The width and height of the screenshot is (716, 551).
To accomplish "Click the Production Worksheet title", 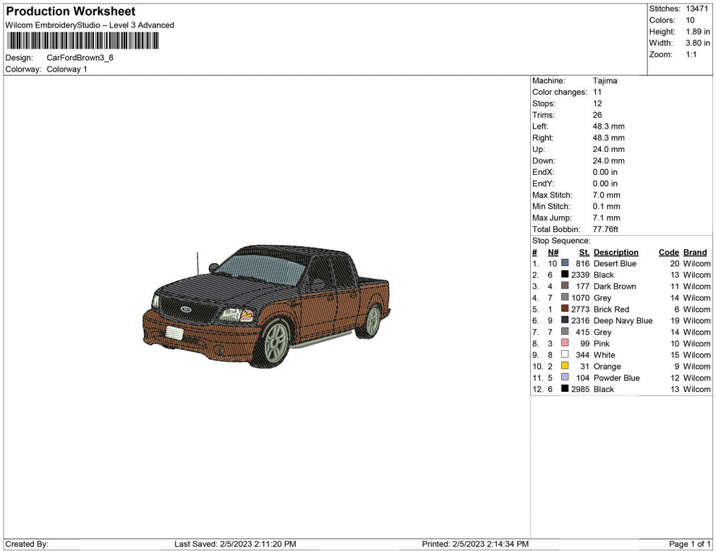I will pos(71,12).
